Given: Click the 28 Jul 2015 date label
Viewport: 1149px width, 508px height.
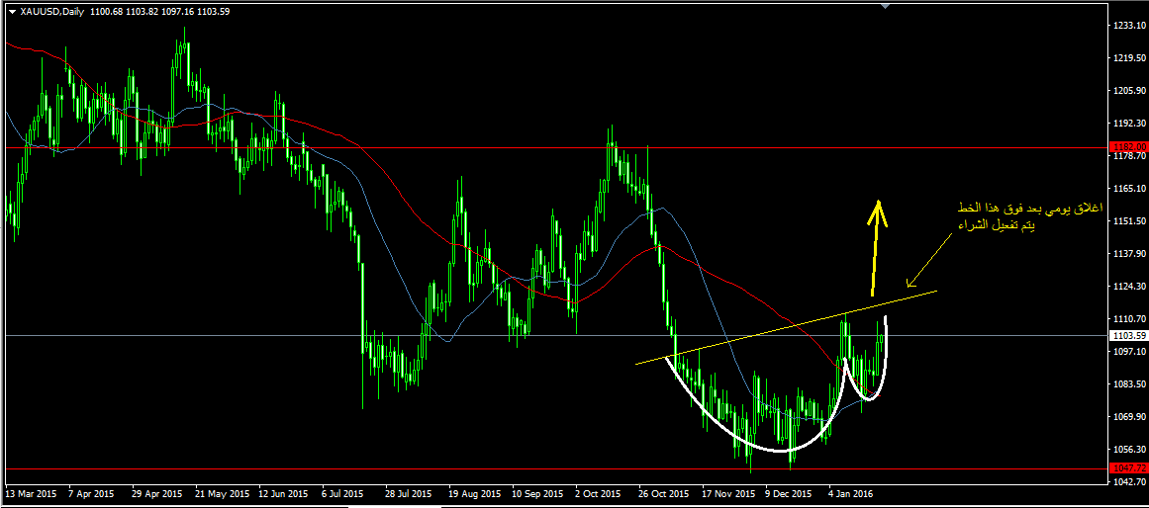Looking at the screenshot, I should (408, 492).
